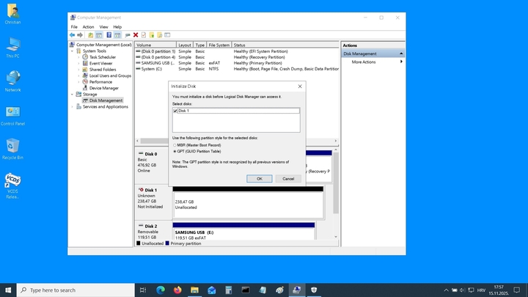Click the Back arrow in the toolbar

pos(72,34)
